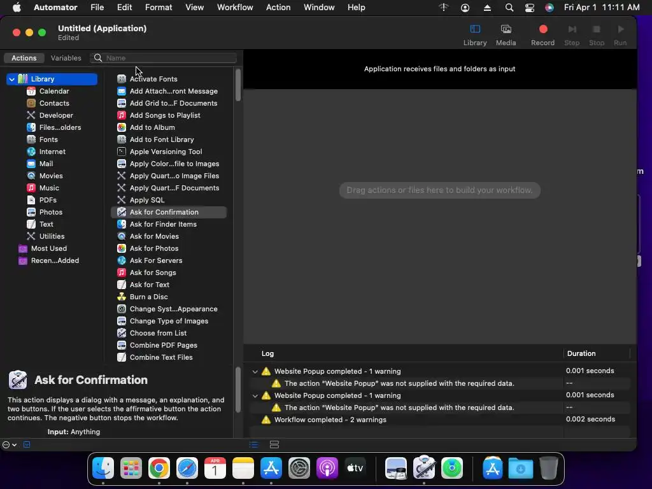Show the variables pane view icon
This screenshot has width=652, height=489.
(x=274, y=444)
